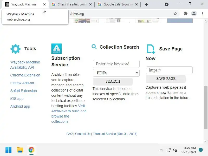Open the FAQ footer link
The width and height of the screenshot is (208, 156).
tap(69, 134)
